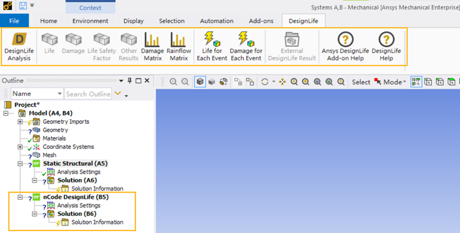Click the DesignLife Analysis ribbon icon
Screen dimensions: 460x233
[x=19, y=46]
